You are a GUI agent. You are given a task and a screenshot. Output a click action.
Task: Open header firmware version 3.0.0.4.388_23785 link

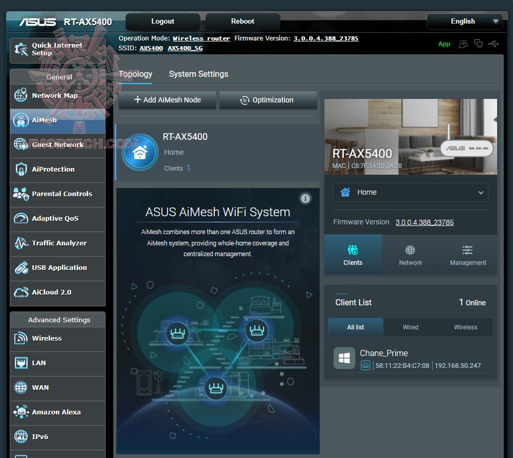coord(326,38)
